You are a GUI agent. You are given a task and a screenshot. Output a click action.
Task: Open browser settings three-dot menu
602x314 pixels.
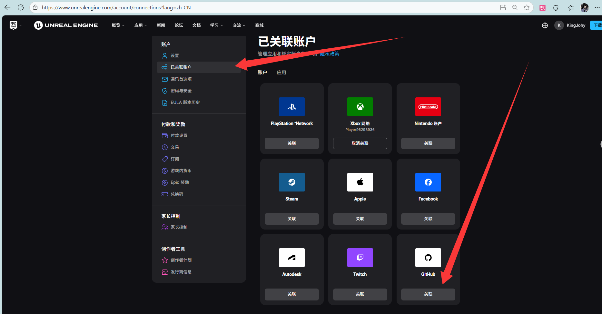point(597,7)
